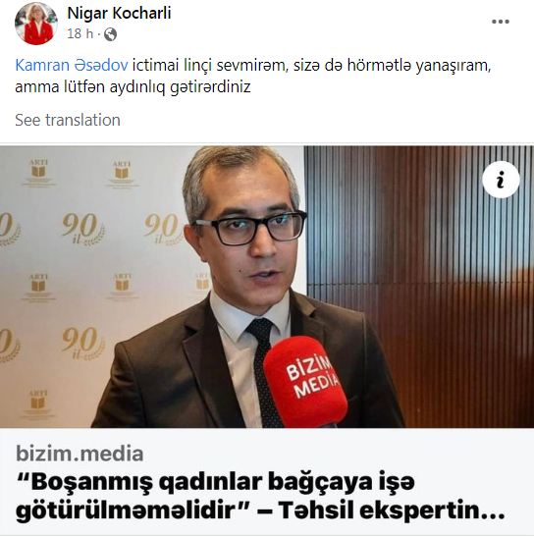Image resolution: width=534 pixels, height=537 pixels.
Task: Click the post text line "amma lütfən aydınlıq gətirərdiniz"
Action: click(133, 87)
